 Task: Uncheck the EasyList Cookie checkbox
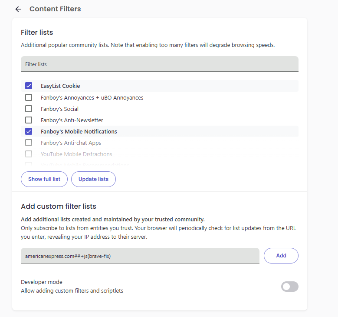click(29, 86)
